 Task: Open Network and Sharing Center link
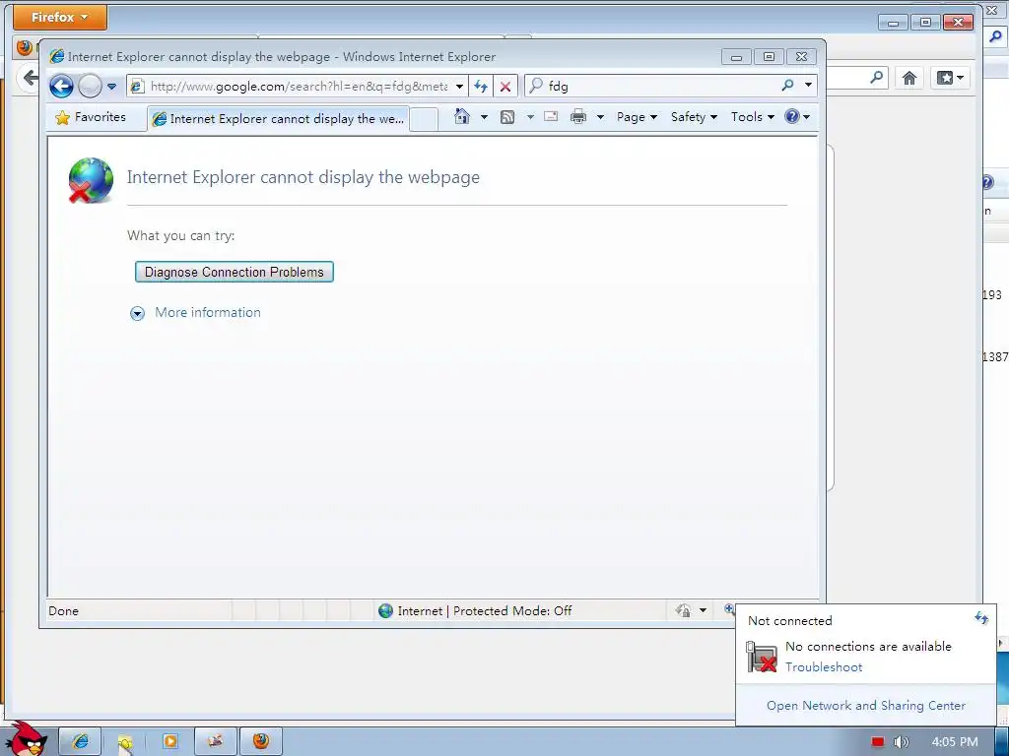pos(866,705)
